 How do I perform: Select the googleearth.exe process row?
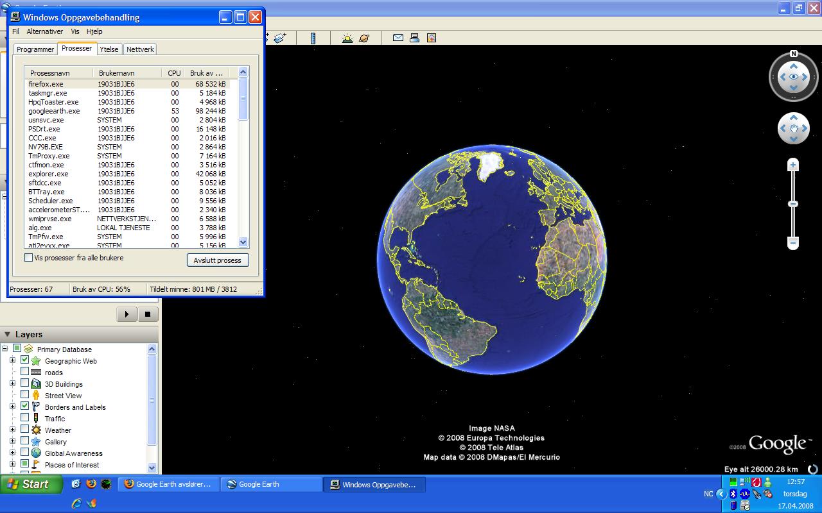[x=127, y=111]
